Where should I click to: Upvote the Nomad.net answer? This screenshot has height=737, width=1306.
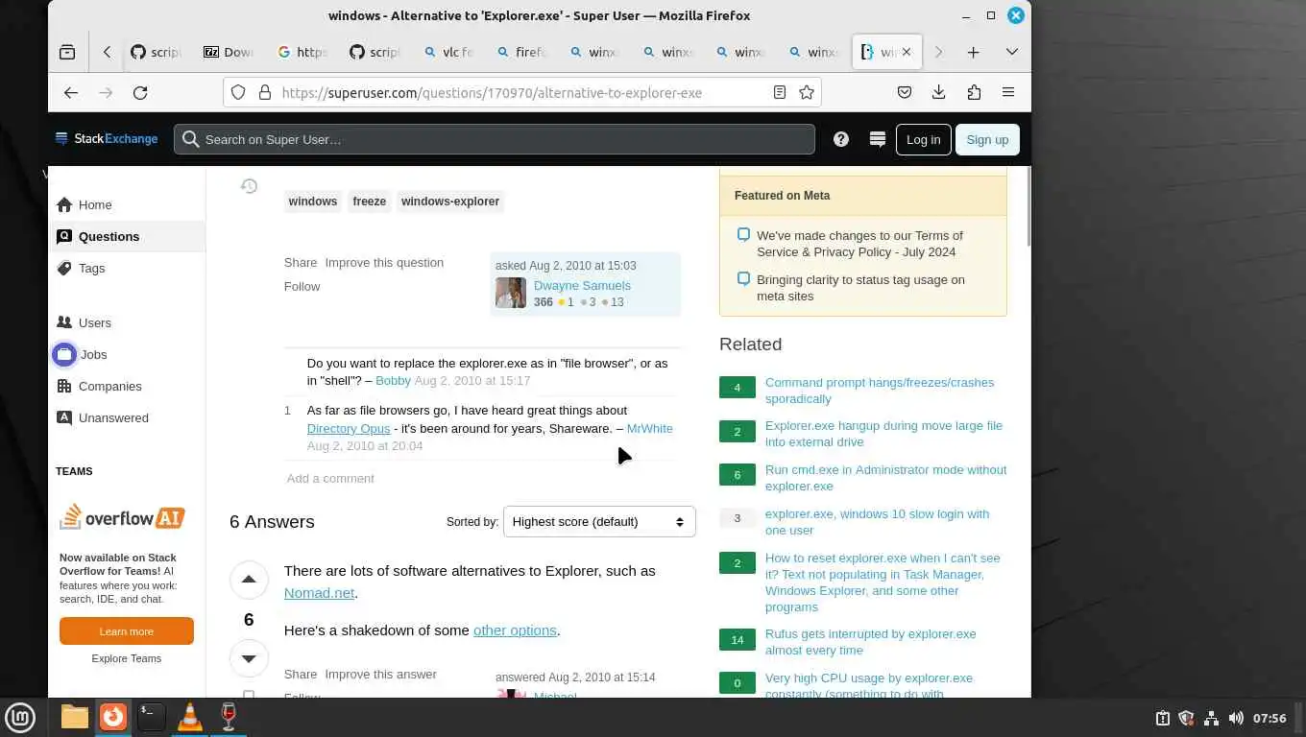click(x=249, y=580)
